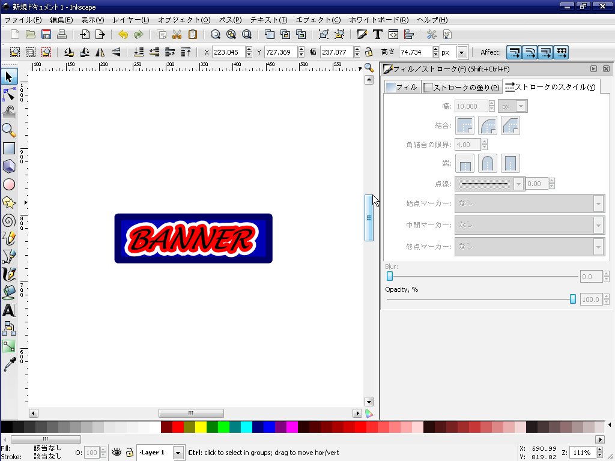The width and height of the screenshot is (615, 461).
Task: Select the Bezier Pen tool
Action: pos(9,256)
